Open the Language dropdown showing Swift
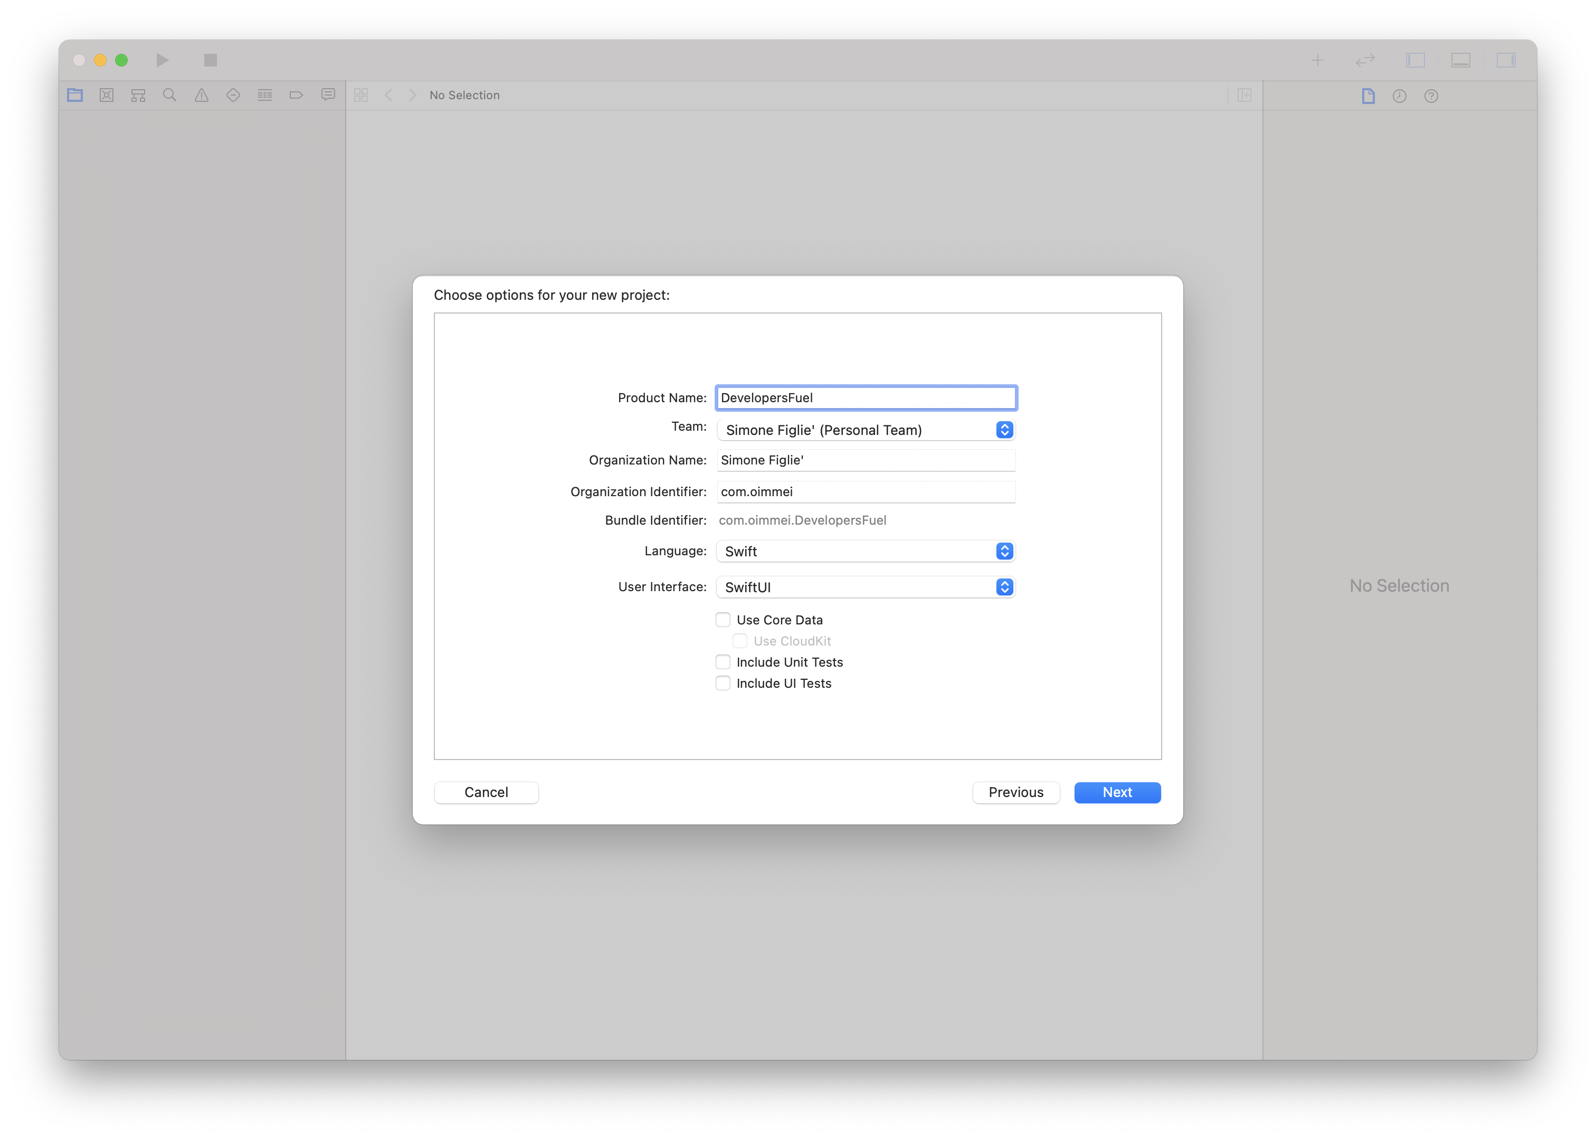Image resolution: width=1596 pixels, height=1138 pixels. click(866, 552)
